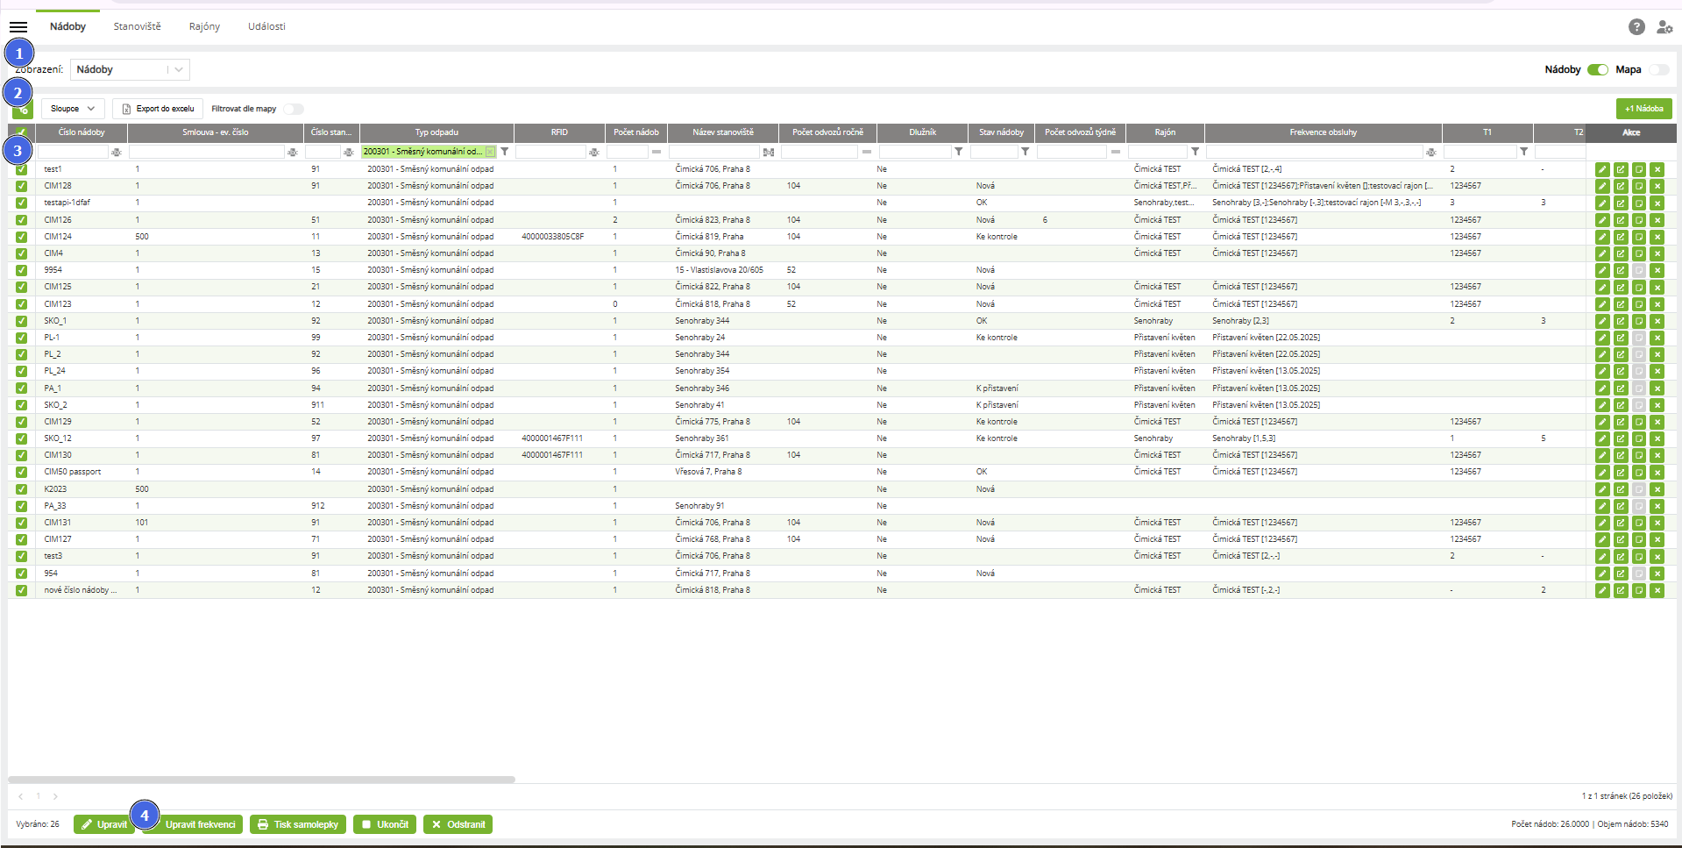This screenshot has height=848, width=1682.
Task: Click the Ukončit button
Action: pos(385,824)
